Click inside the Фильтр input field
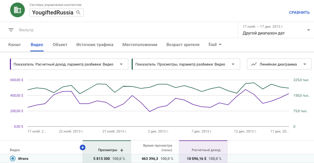 [42, 30]
